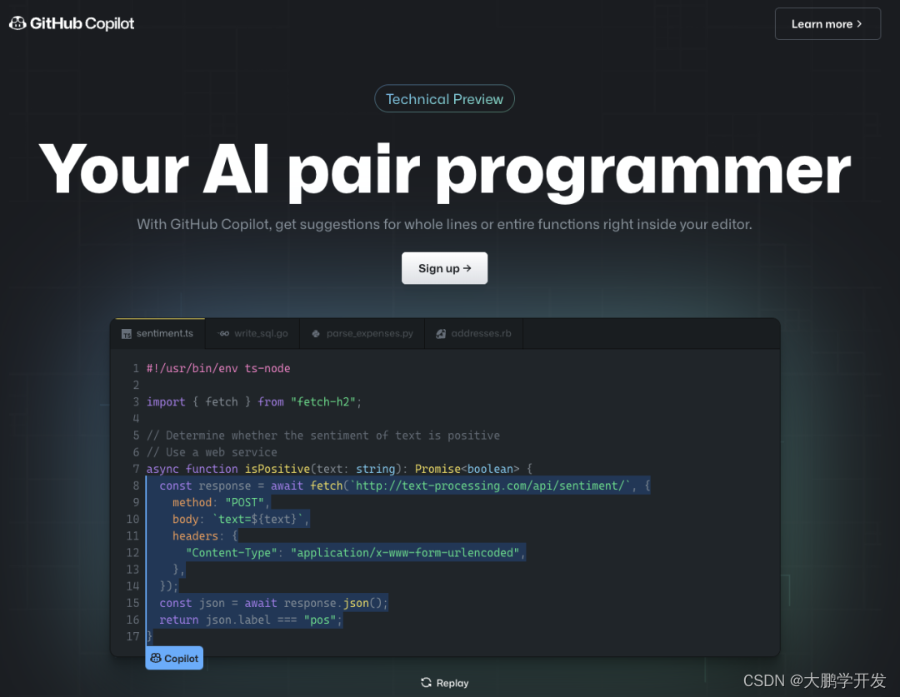The width and height of the screenshot is (900, 697).
Task: Replay the code animation
Action: [445, 683]
